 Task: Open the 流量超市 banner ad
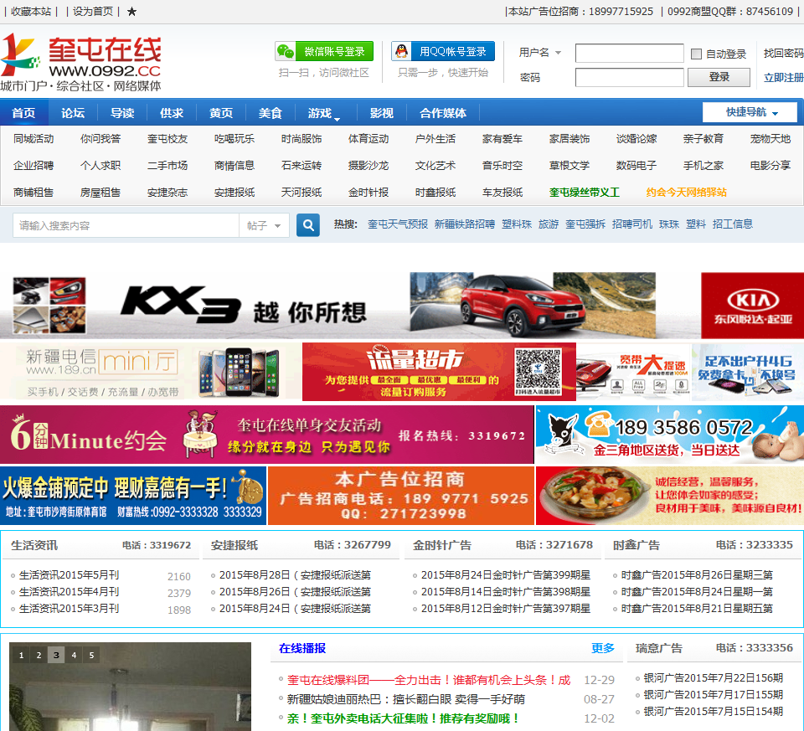point(439,372)
